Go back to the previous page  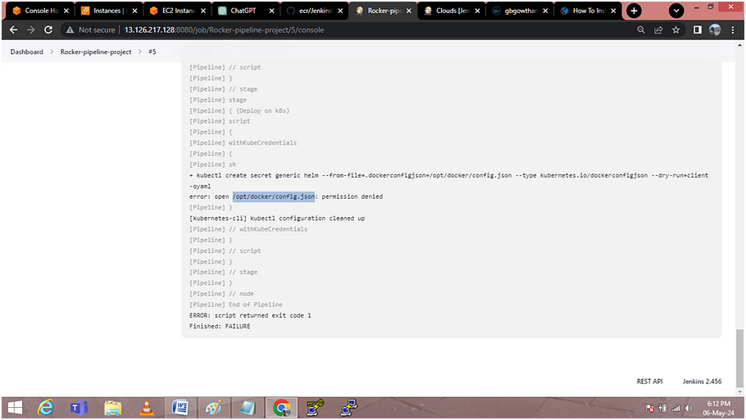[x=13, y=30]
